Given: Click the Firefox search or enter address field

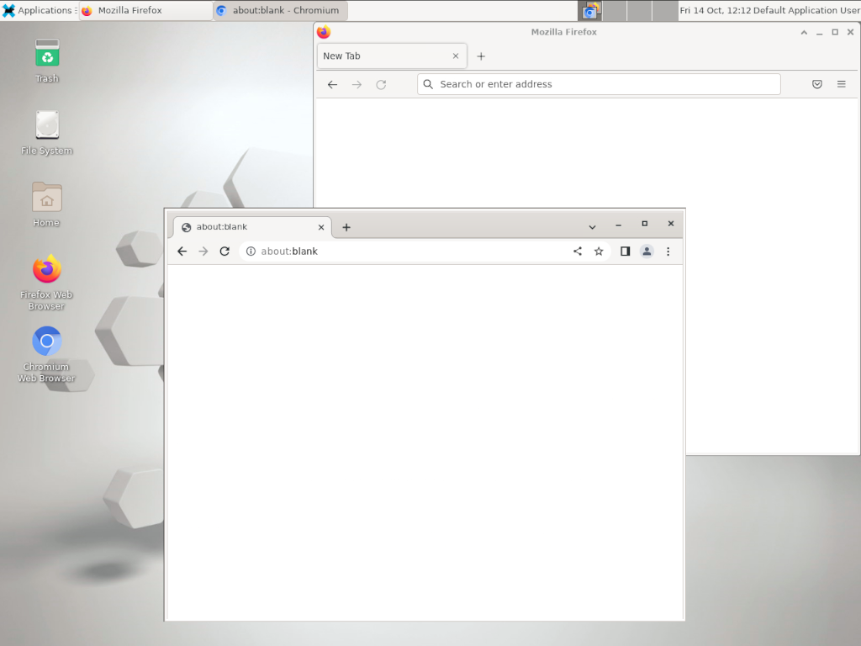Looking at the screenshot, I should coord(599,84).
